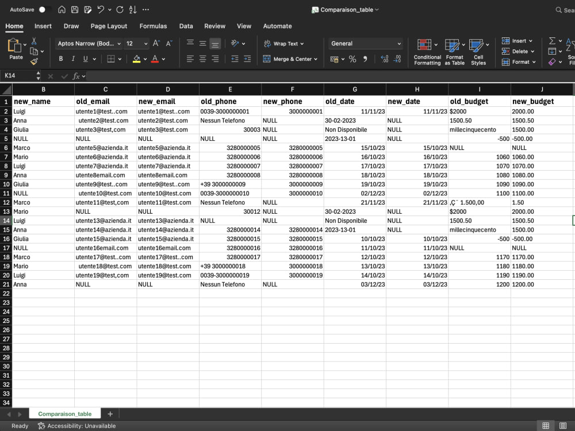575x431 pixels.
Task: Click the Insert cells button
Action: coord(513,41)
